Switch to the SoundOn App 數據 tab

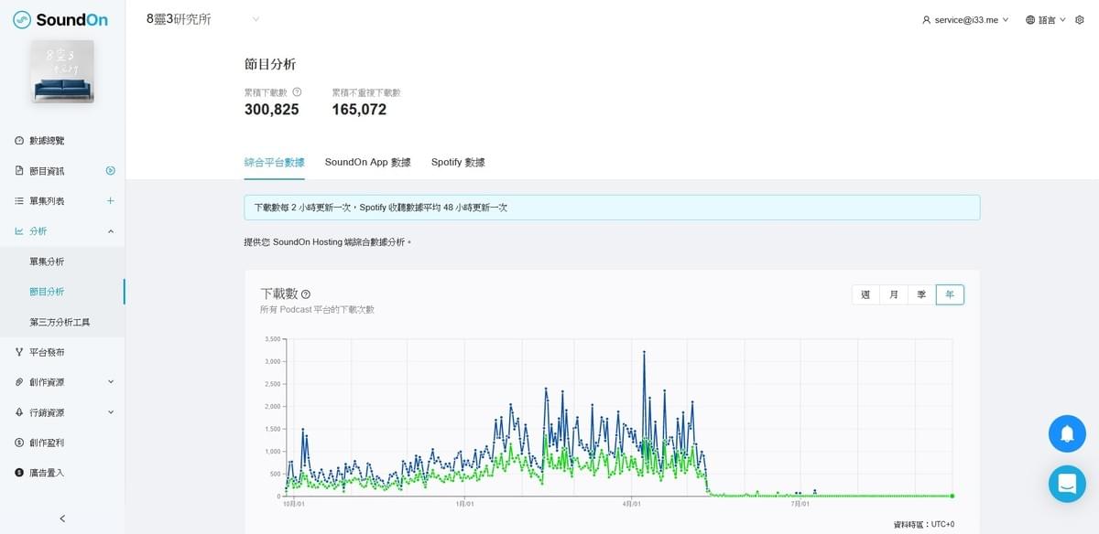(x=368, y=162)
